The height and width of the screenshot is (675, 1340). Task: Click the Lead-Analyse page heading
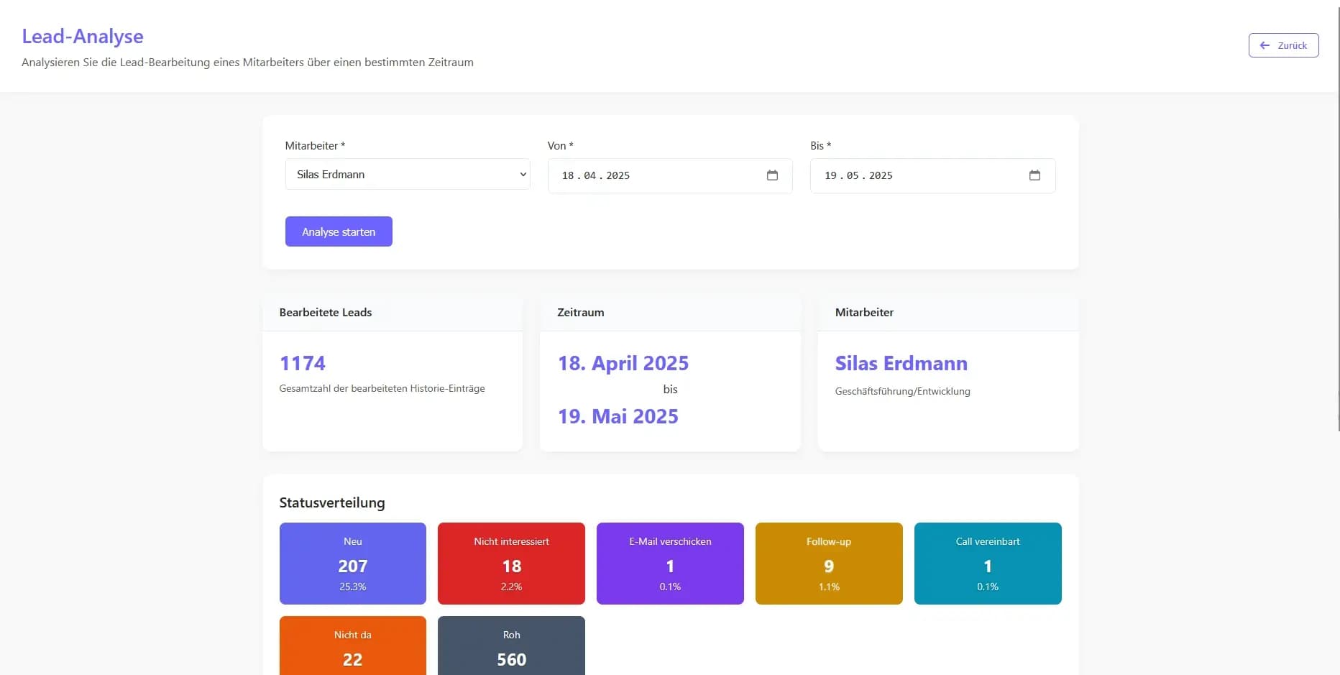(82, 36)
